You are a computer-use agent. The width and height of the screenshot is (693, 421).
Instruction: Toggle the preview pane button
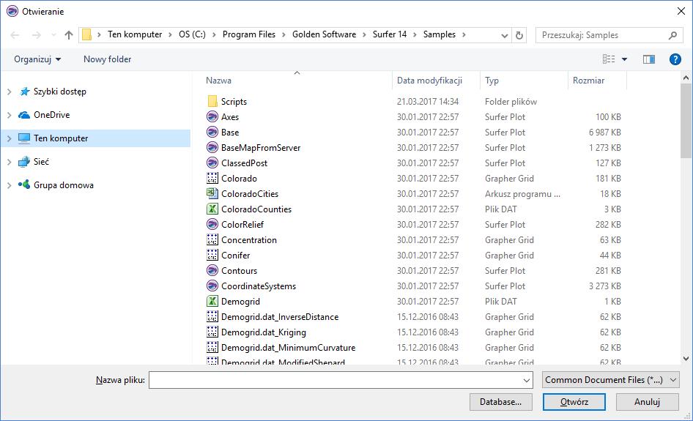point(649,59)
